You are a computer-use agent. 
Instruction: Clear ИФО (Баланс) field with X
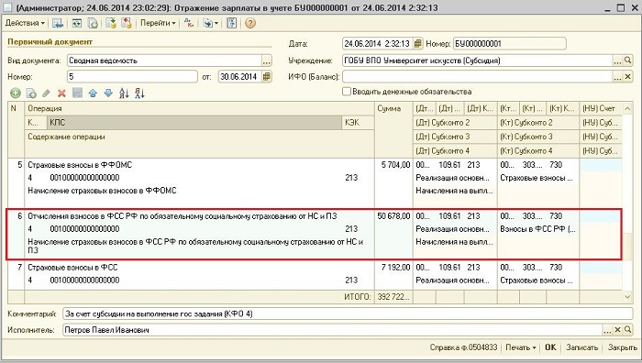(x=627, y=76)
